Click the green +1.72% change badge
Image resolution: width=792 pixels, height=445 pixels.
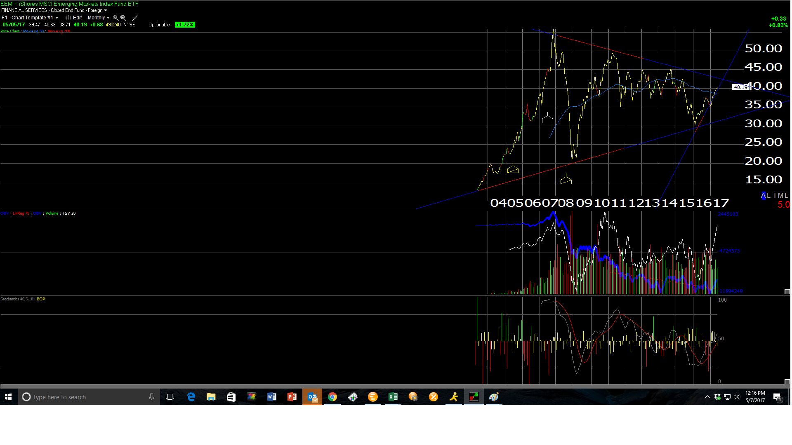[x=185, y=25]
